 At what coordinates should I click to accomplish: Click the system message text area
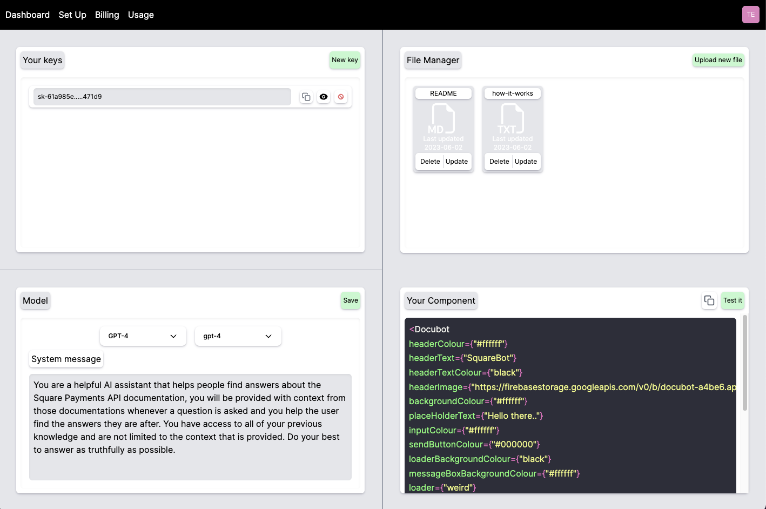pyautogui.click(x=190, y=427)
